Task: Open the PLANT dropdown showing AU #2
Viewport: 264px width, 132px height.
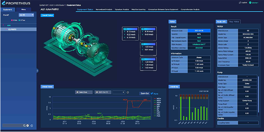Action: (26, 15)
